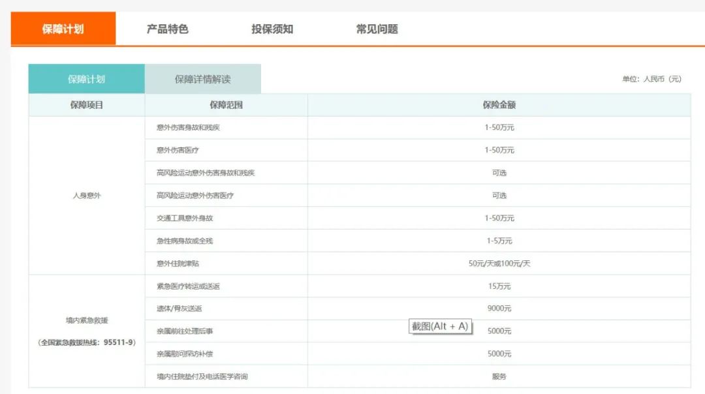Viewport: 705px width, 394px height.
Task: Select the 境内紧急救援 category label
Action: [87, 320]
